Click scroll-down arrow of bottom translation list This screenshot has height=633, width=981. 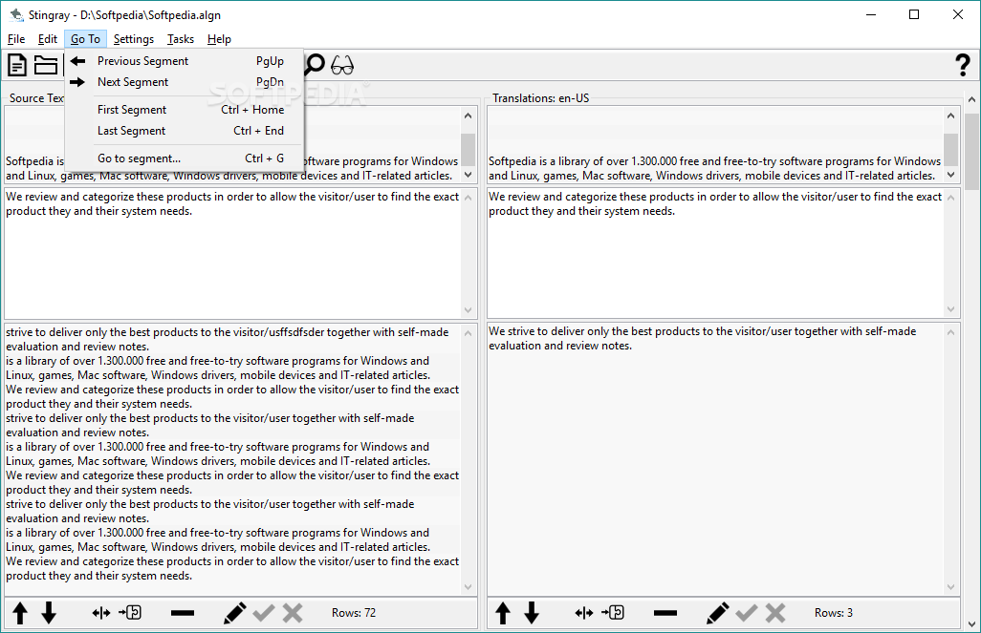pos(951,587)
